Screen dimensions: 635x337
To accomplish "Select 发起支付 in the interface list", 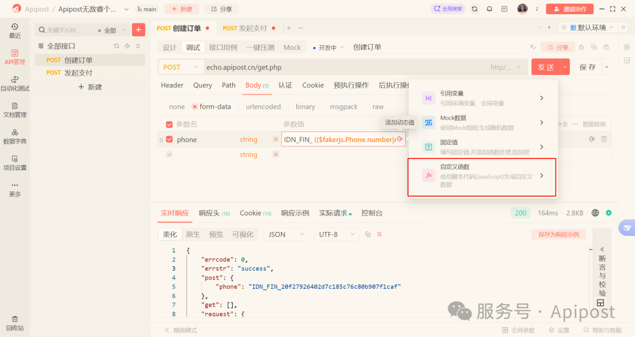I will 90,73.
